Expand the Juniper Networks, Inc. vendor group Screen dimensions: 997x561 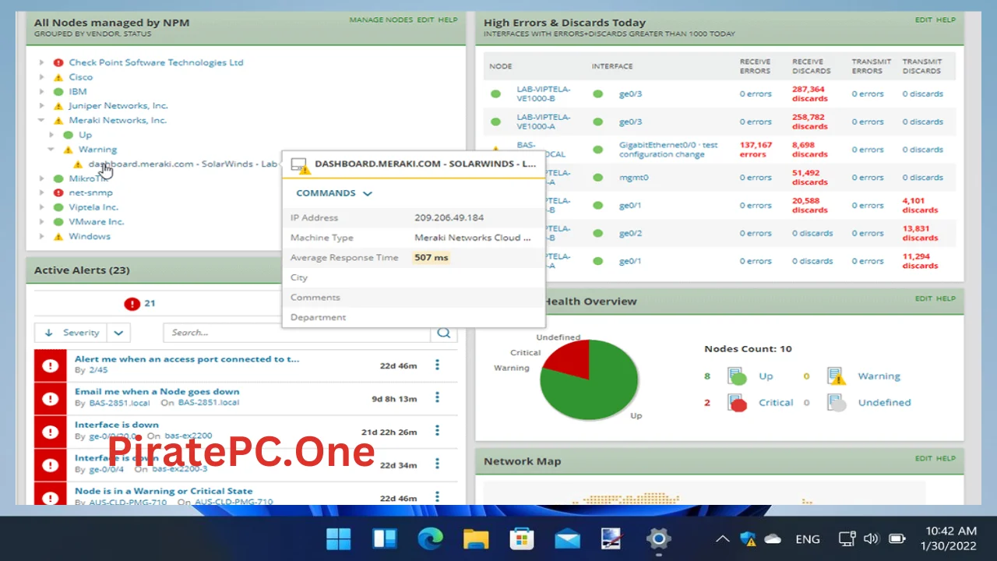[x=41, y=106]
